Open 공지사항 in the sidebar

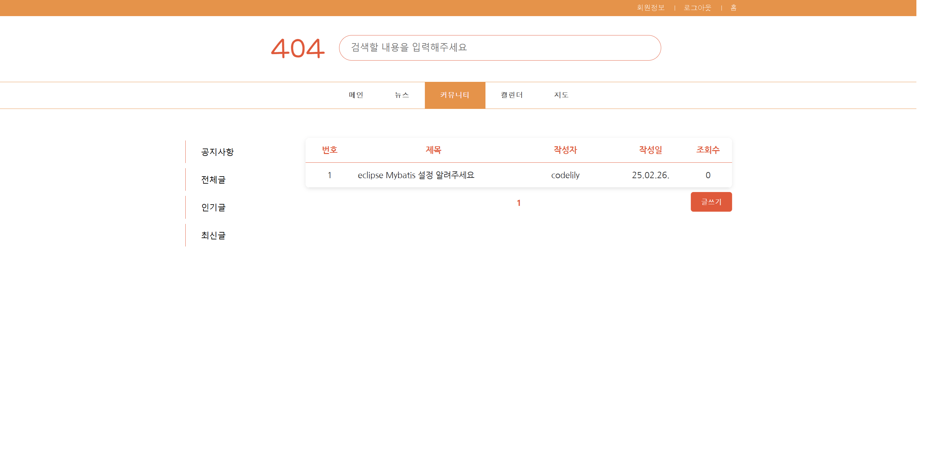[x=217, y=152]
